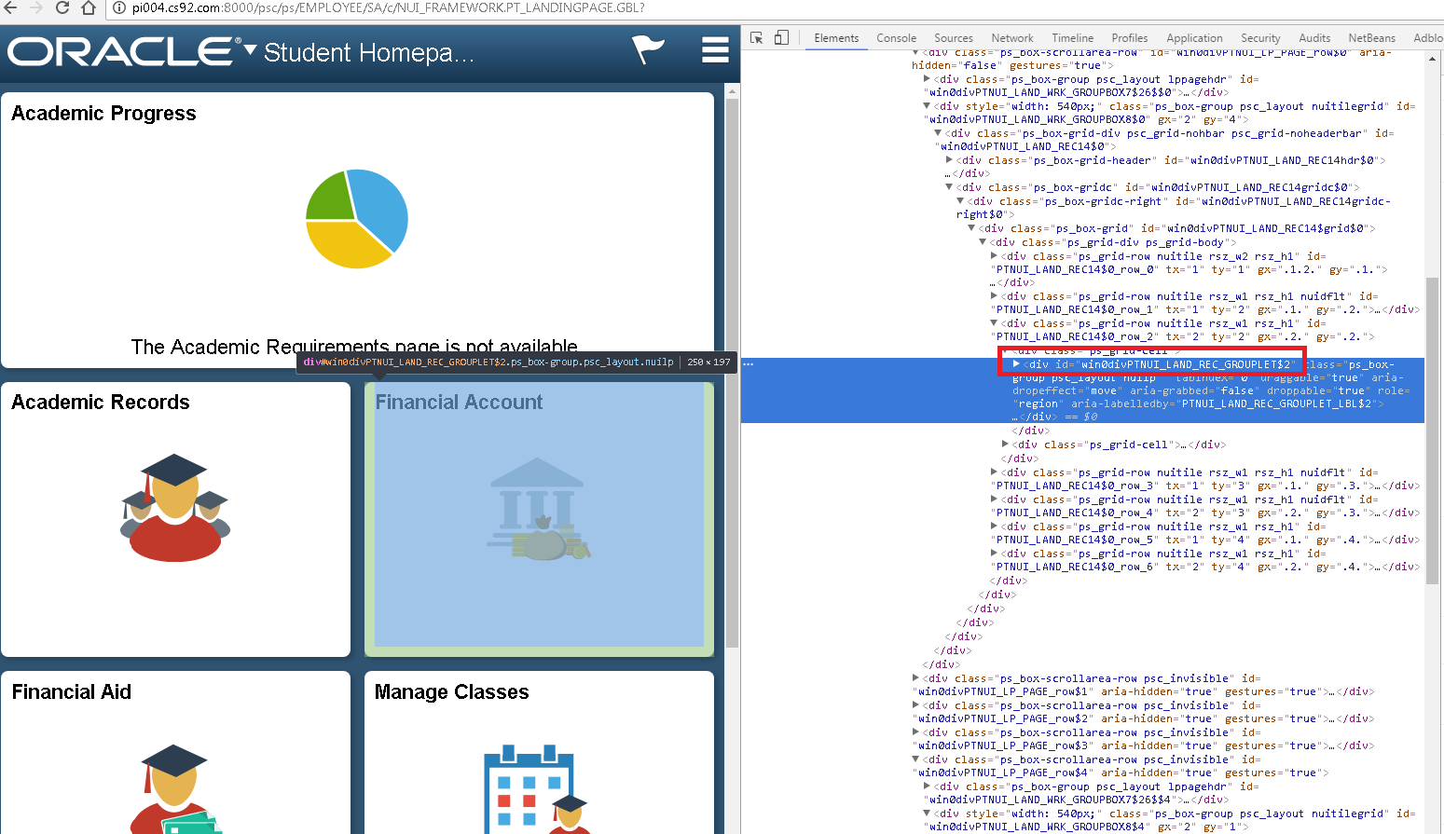Switch to the Security tab
This screenshot has width=1444, height=834.
click(1260, 38)
